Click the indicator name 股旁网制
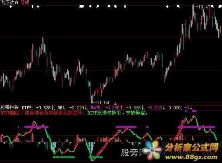The image size is (222, 163). pyautogui.click(x=10, y=107)
